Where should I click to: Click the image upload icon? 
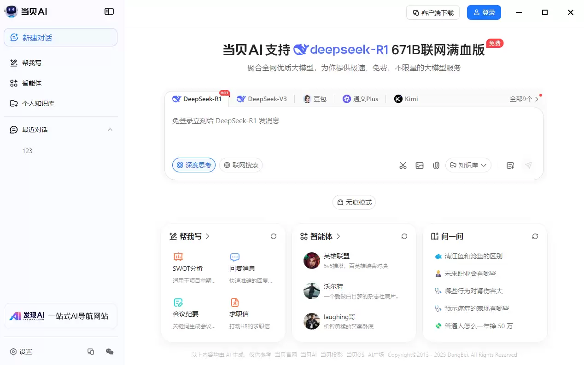click(x=420, y=165)
